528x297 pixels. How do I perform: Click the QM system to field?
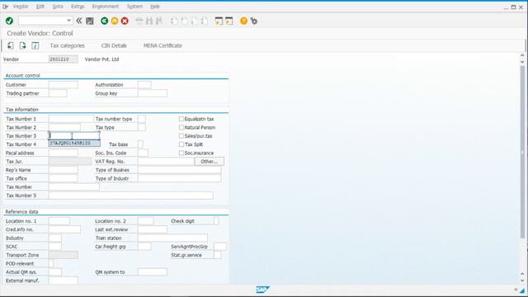(153, 271)
